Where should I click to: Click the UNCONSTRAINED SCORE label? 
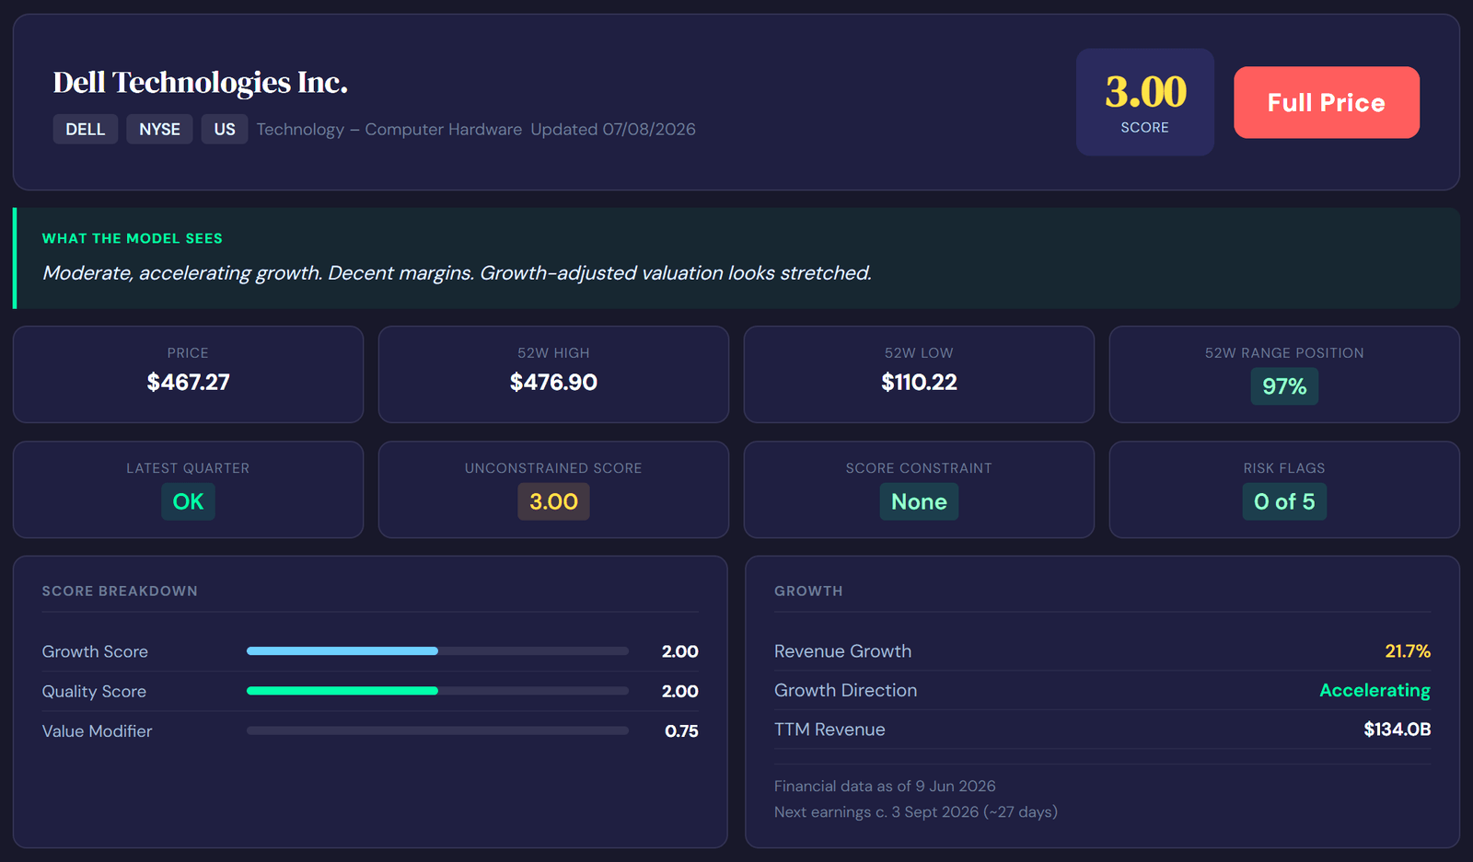click(553, 468)
